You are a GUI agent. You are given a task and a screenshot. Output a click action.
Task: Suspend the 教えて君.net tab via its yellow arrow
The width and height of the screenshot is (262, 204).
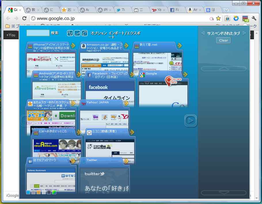[179, 45]
